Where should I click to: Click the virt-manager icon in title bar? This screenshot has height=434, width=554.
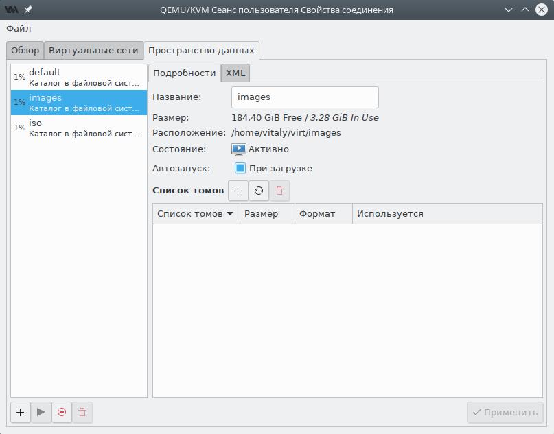(x=12, y=10)
